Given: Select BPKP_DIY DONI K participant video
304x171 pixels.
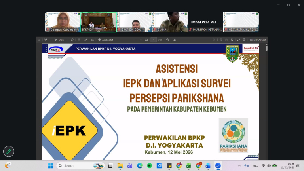Looking at the screenshot, I should tap(134, 22).
